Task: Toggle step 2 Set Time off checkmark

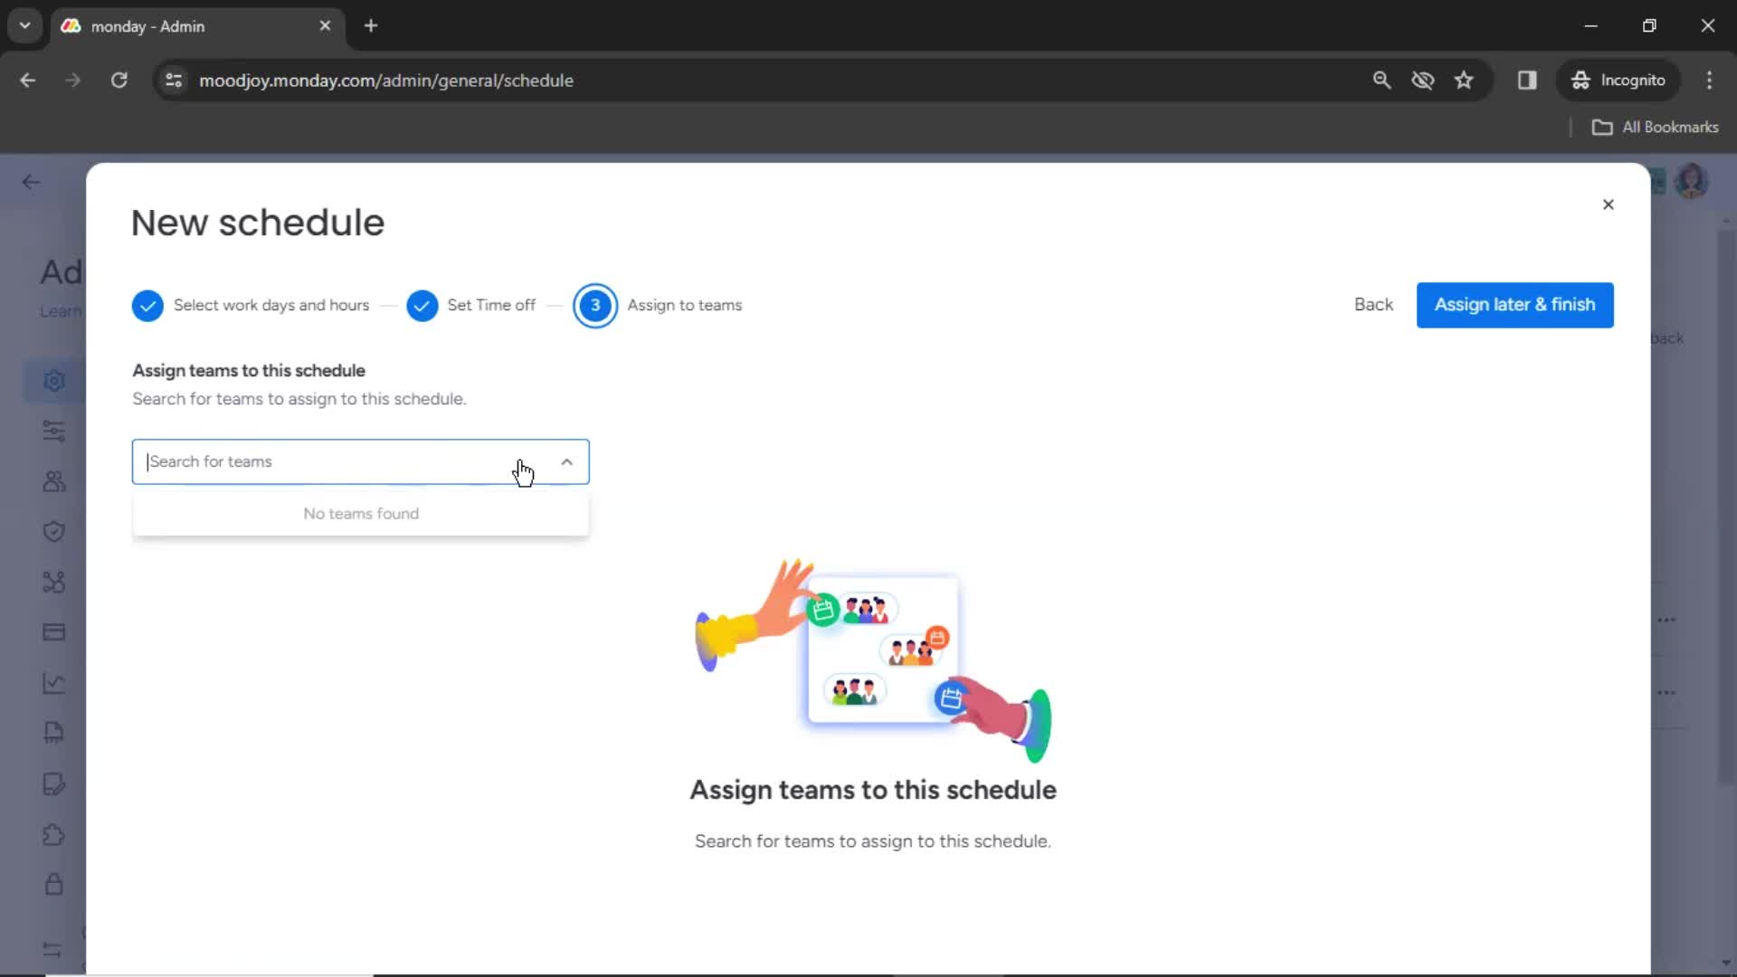Action: 422,304
